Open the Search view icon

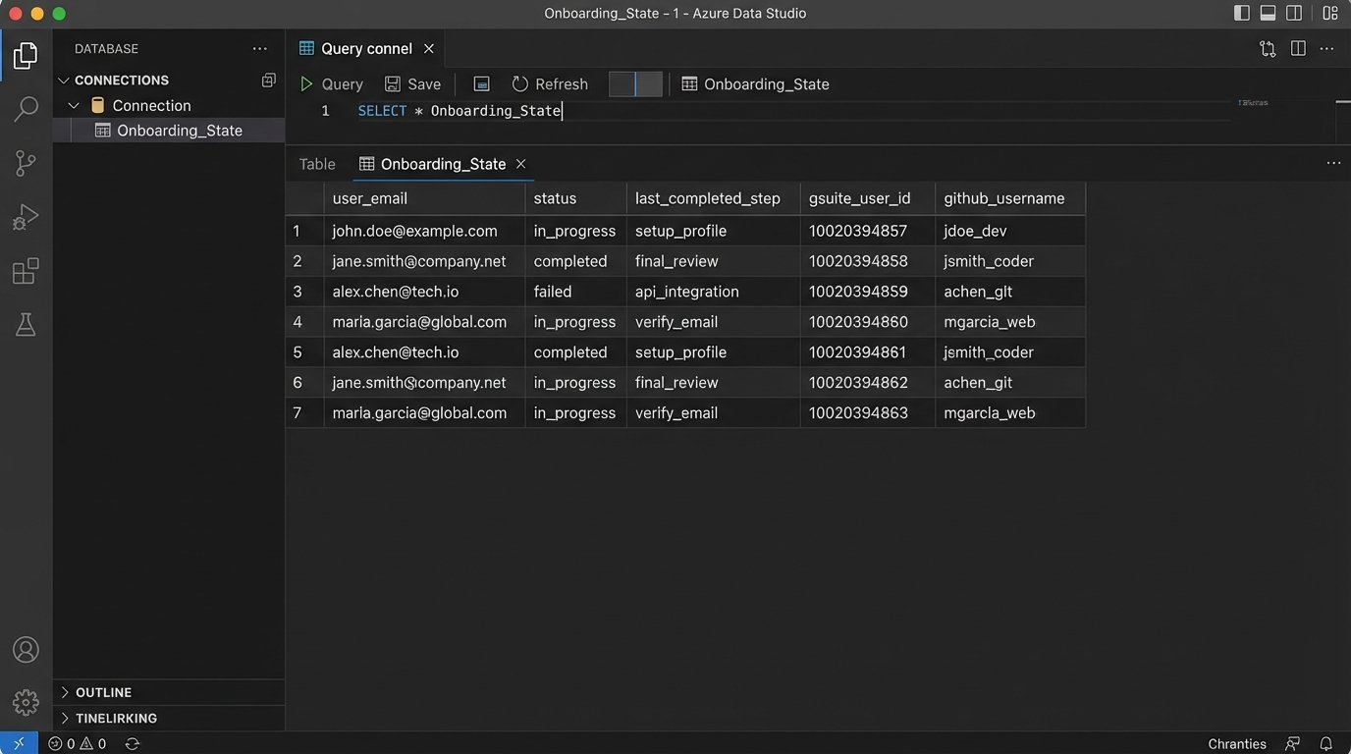coord(26,109)
